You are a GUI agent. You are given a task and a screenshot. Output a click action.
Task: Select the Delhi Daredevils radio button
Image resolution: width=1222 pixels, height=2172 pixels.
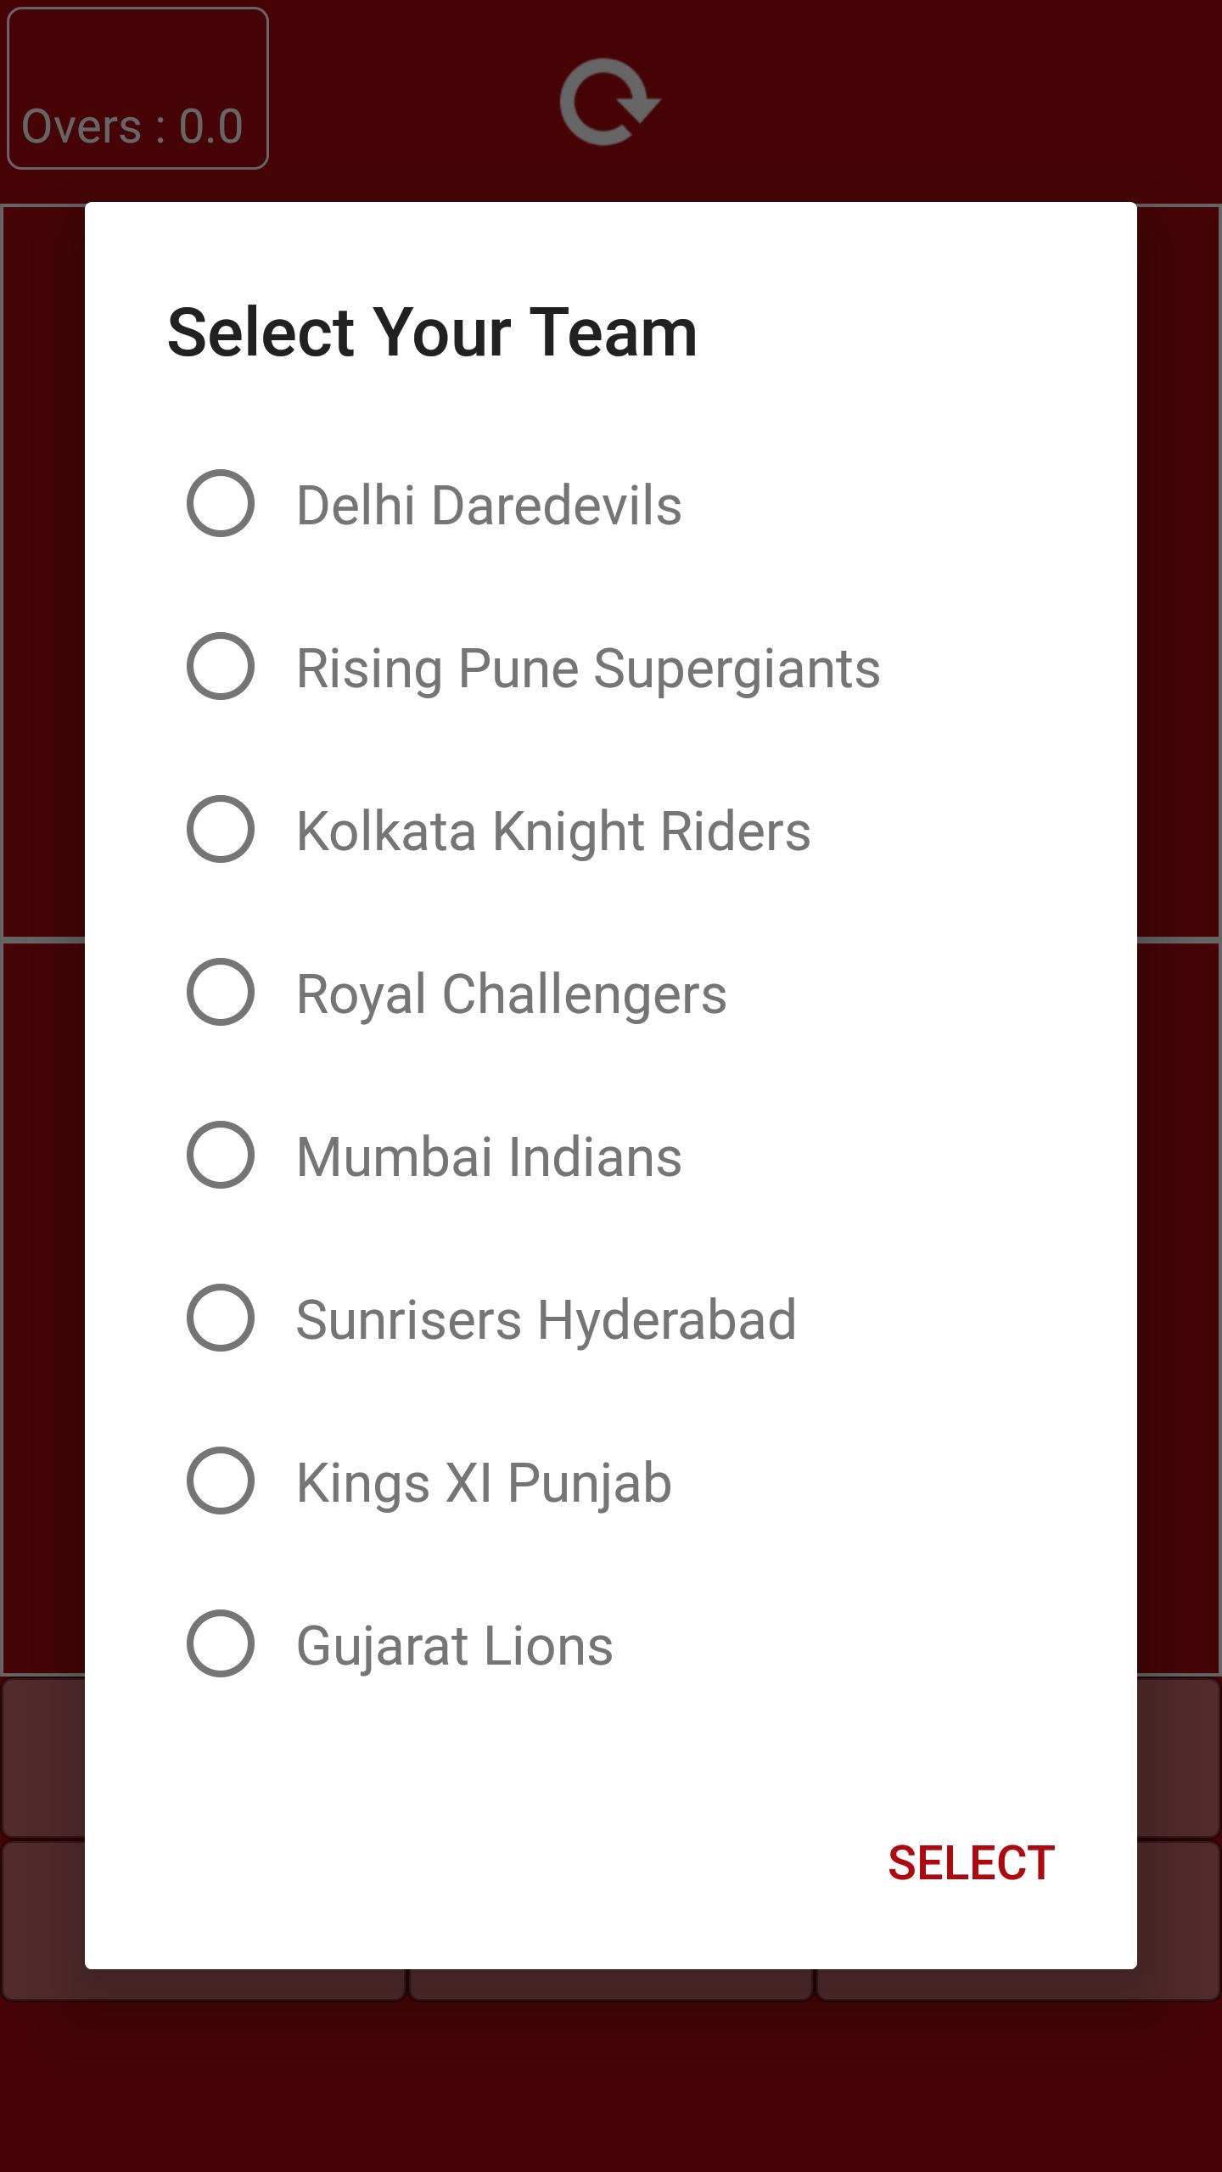tap(221, 504)
